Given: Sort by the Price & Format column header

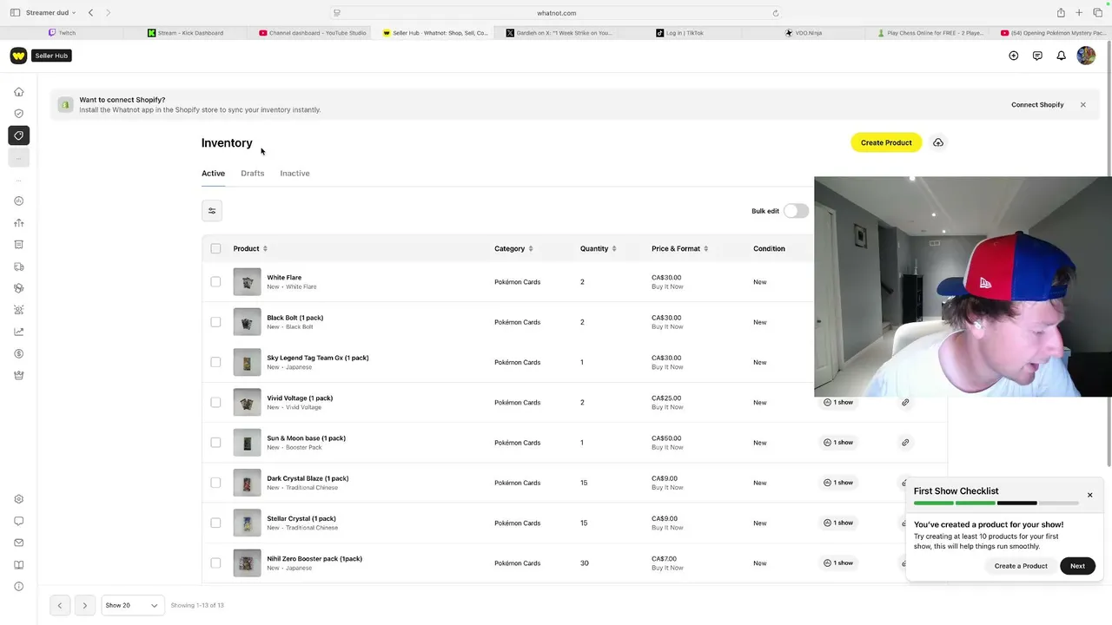Looking at the screenshot, I should 679,249.
